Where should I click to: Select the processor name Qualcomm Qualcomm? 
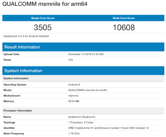(82, 117)
